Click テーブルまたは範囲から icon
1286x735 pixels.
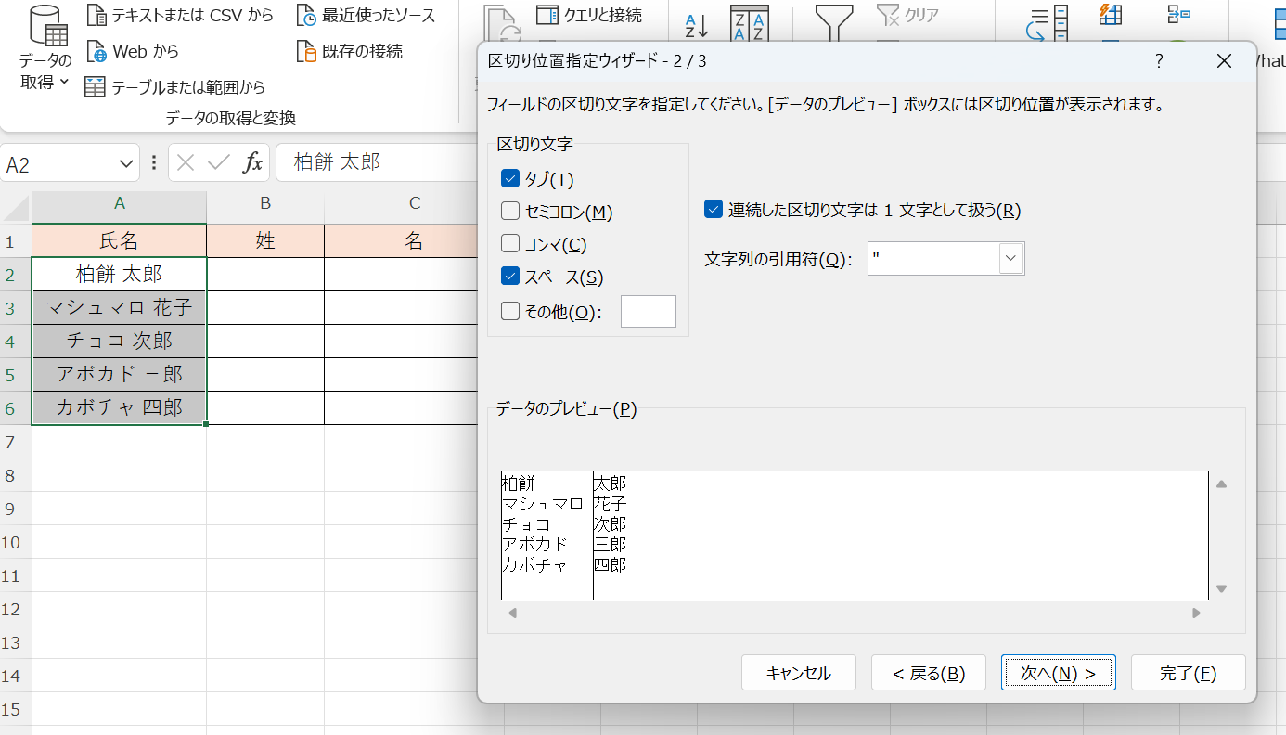coord(96,87)
